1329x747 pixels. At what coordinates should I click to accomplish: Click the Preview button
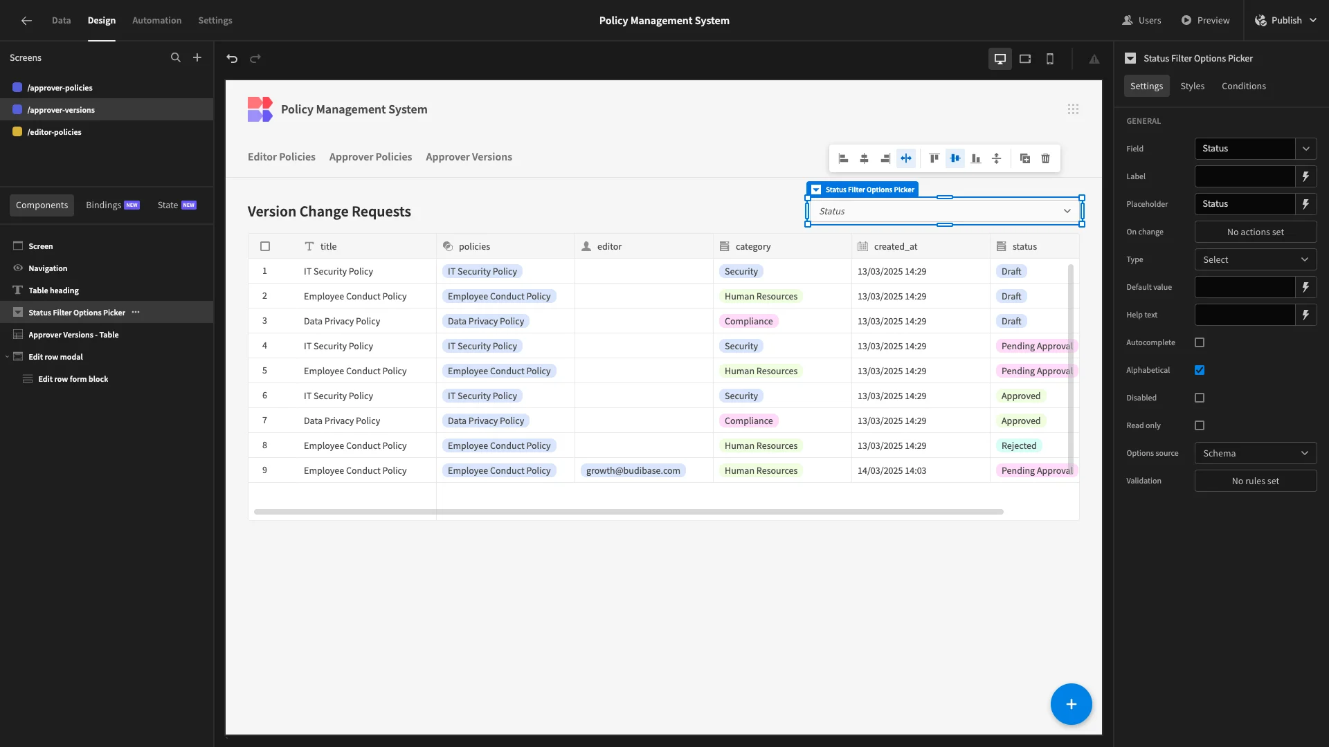click(x=1206, y=21)
